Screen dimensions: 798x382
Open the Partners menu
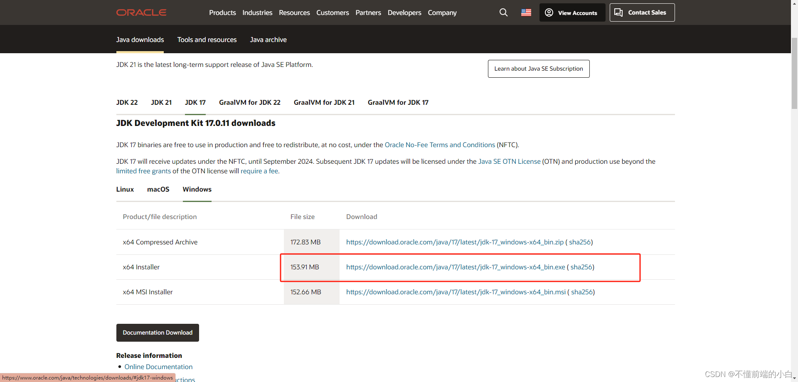point(368,12)
